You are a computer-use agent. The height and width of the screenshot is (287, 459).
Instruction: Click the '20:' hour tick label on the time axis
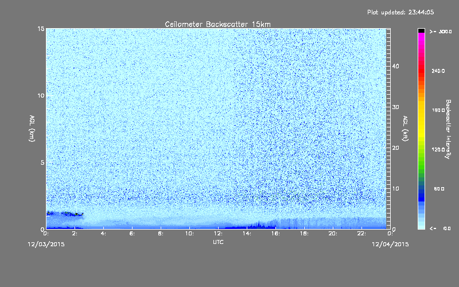pos(333,234)
